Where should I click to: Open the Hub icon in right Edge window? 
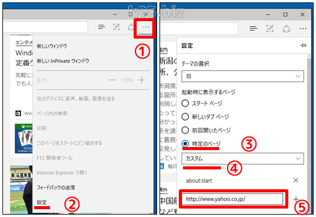pyautogui.click(x=253, y=28)
